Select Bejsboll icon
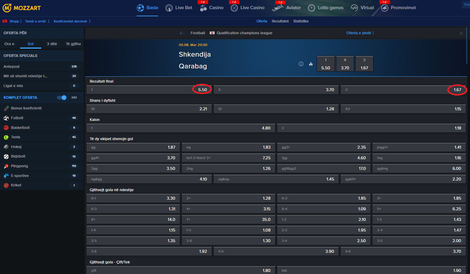 (6, 157)
